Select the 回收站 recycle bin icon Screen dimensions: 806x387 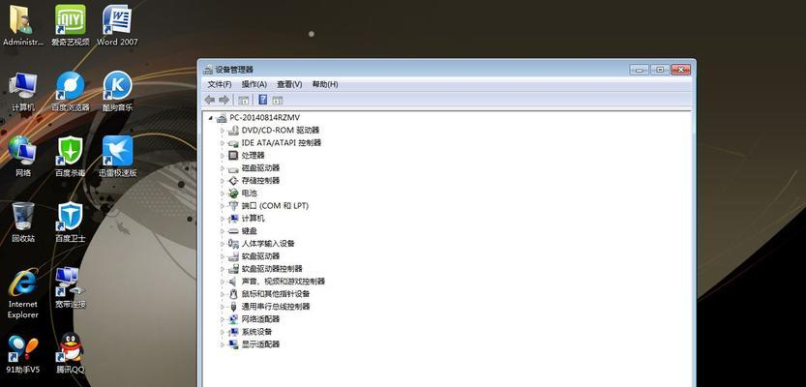click(22, 222)
